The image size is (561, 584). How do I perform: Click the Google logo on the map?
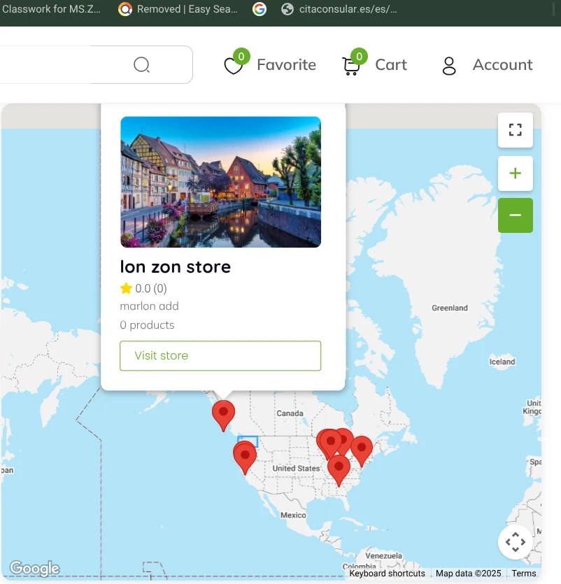34,569
